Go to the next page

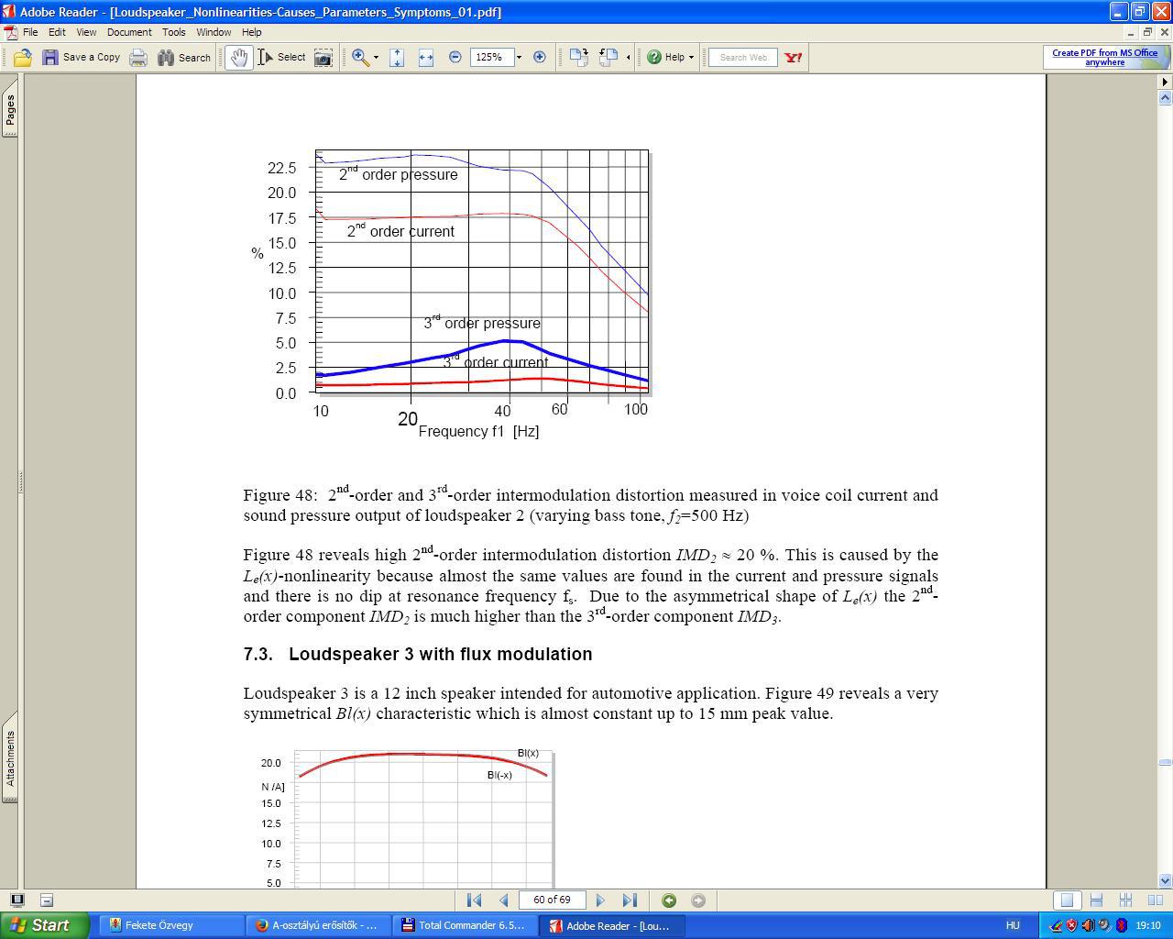[x=600, y=900]
